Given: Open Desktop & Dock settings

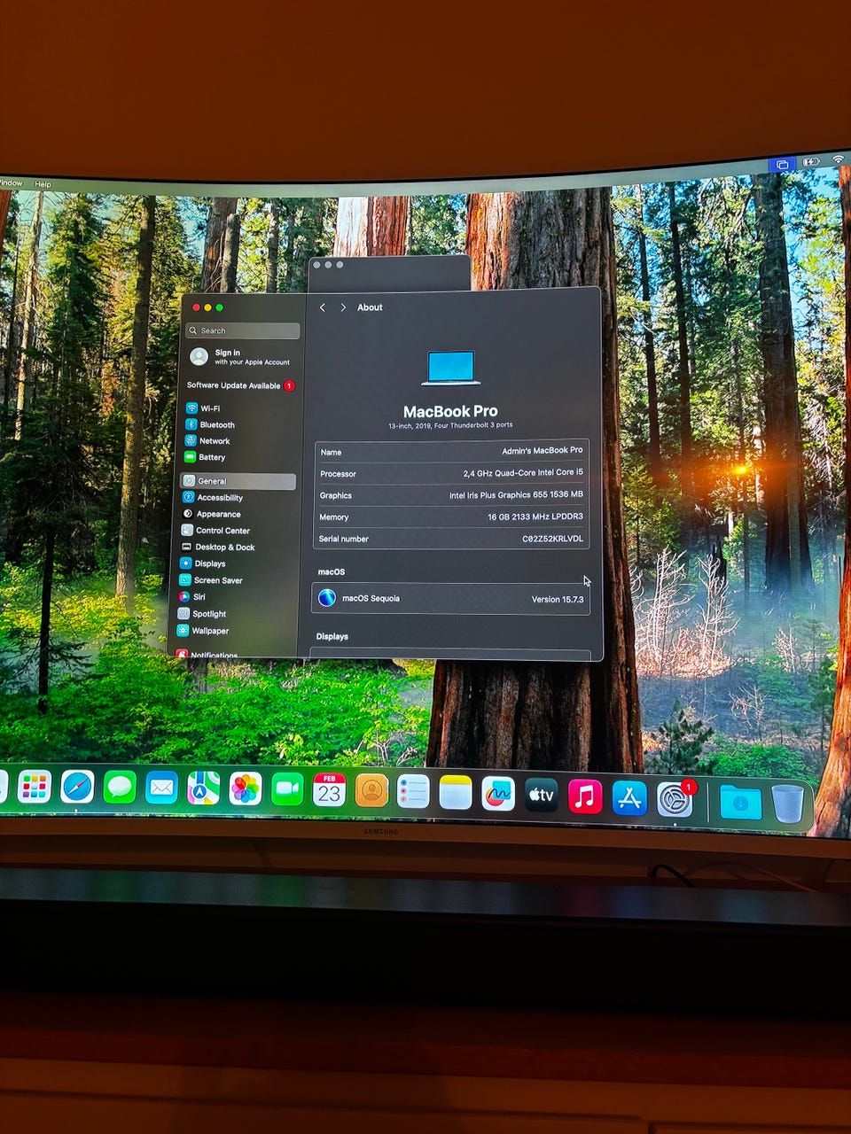Looking at the screenshot, I should tap(218, 548).
